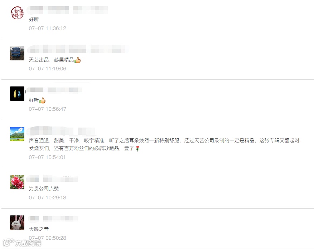Click the rose emoji after 爱了
314x249 pixels.
click(x=137, y=148)
